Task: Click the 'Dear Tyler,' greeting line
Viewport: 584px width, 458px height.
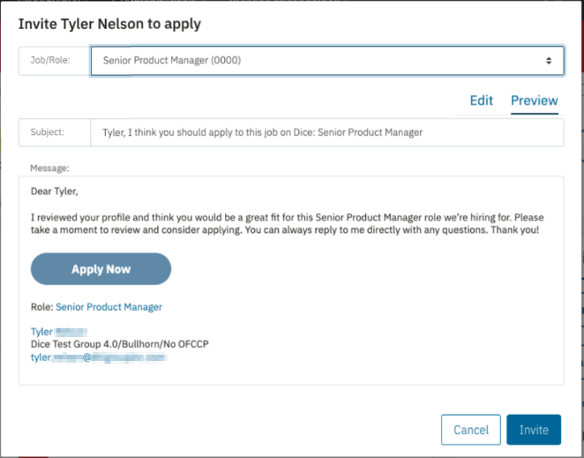Action: (x=55, y=191)
